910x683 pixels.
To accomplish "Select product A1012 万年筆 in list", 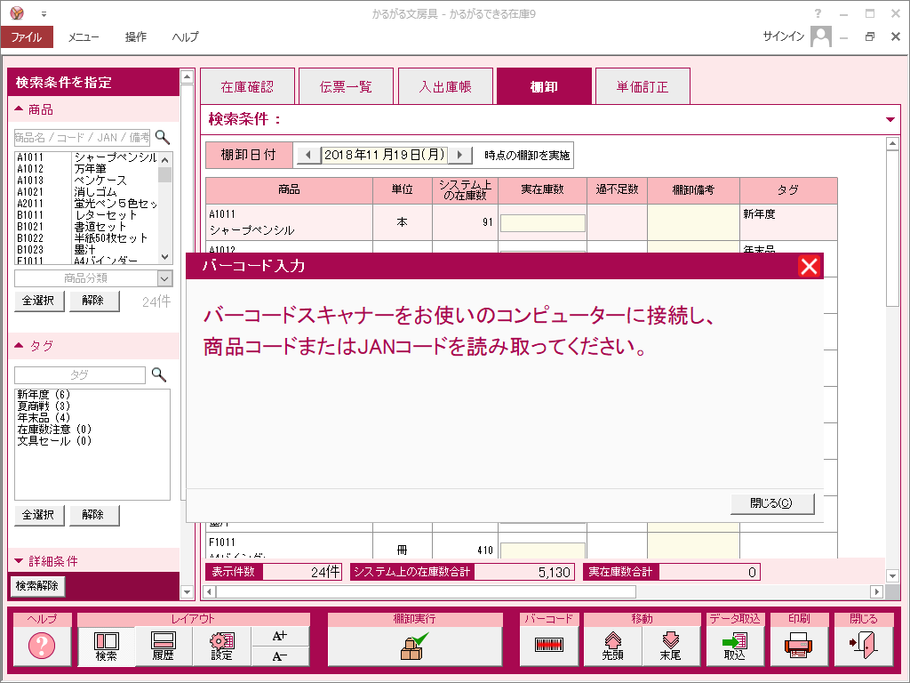I will pos(86,169).
